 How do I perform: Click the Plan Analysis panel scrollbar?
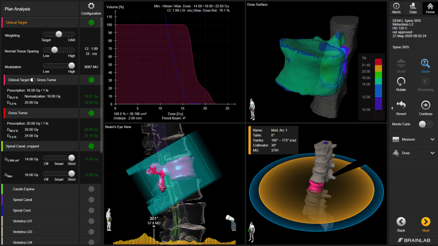(101, 85)
